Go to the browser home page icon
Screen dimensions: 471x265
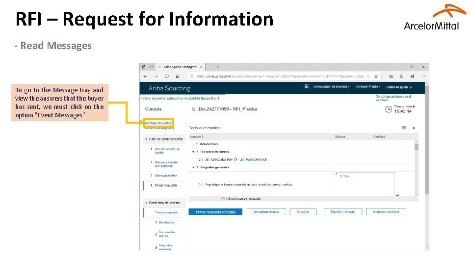coord(178,77)
